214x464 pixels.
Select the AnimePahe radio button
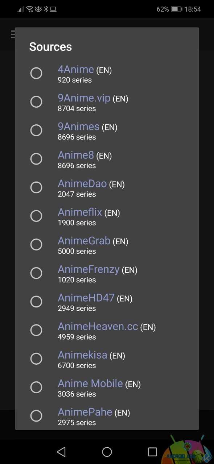pos(36,416)
